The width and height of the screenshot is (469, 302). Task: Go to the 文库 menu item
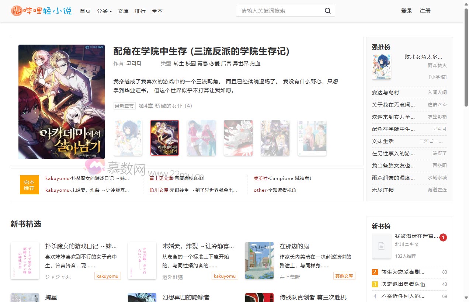[x=123, y=11]
